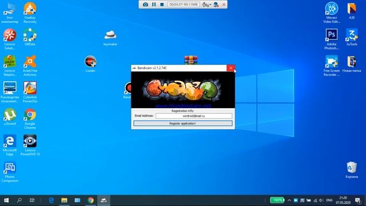Toggle the webcam overlay icon in recorder bar

(x=216, y=5)
